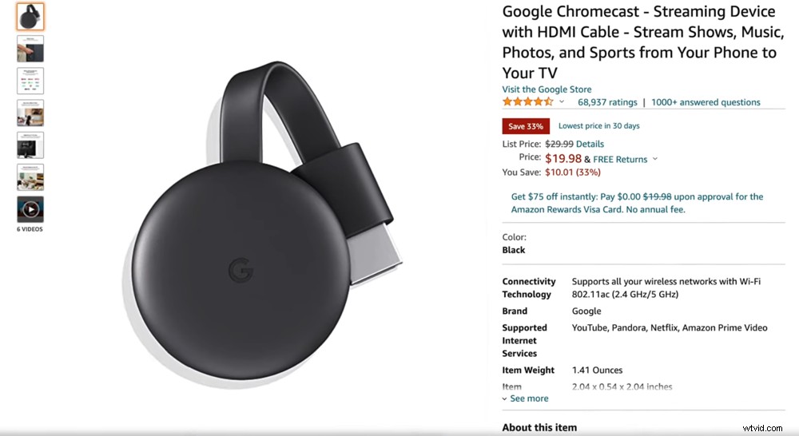Open 1000+ answered questions link
This screenshot has height=436, width=799.
click(x=706, y=102)
